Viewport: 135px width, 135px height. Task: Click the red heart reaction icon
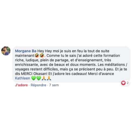[123, 83]
